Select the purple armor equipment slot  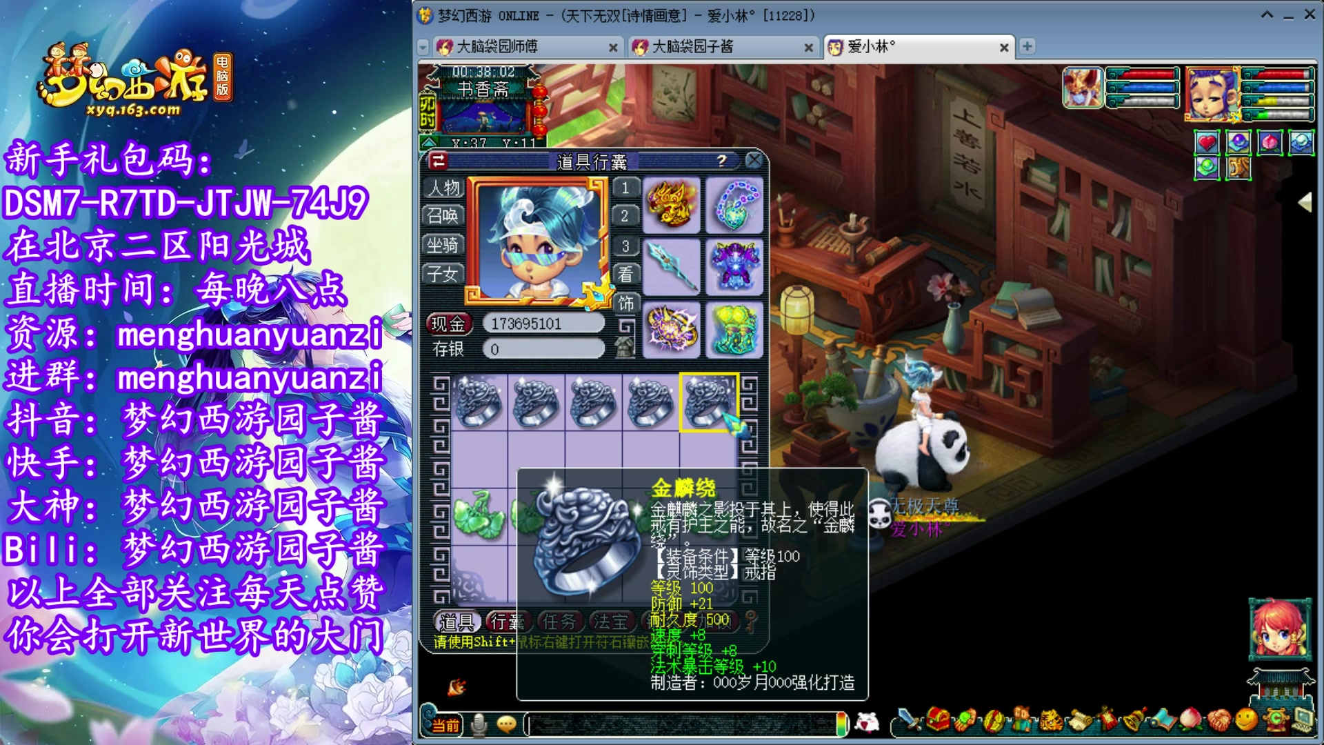734,268
